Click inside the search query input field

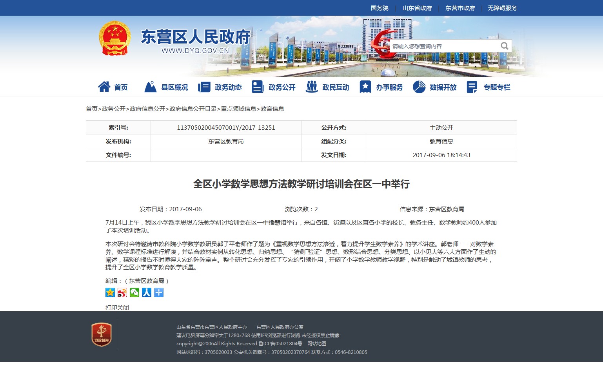click(x=443, y=46)
